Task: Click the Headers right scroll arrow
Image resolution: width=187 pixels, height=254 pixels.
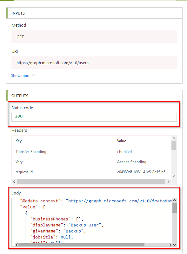Action: coord(169,181)
